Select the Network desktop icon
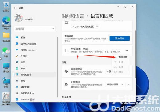 coord(6,82)
